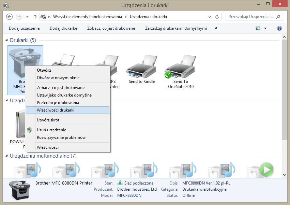Choose Właściwości at the menu bottom

coord(68,147)
